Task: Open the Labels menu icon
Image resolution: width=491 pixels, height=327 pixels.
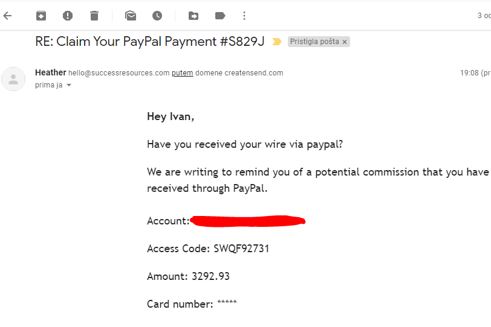Action: point(220,16)
